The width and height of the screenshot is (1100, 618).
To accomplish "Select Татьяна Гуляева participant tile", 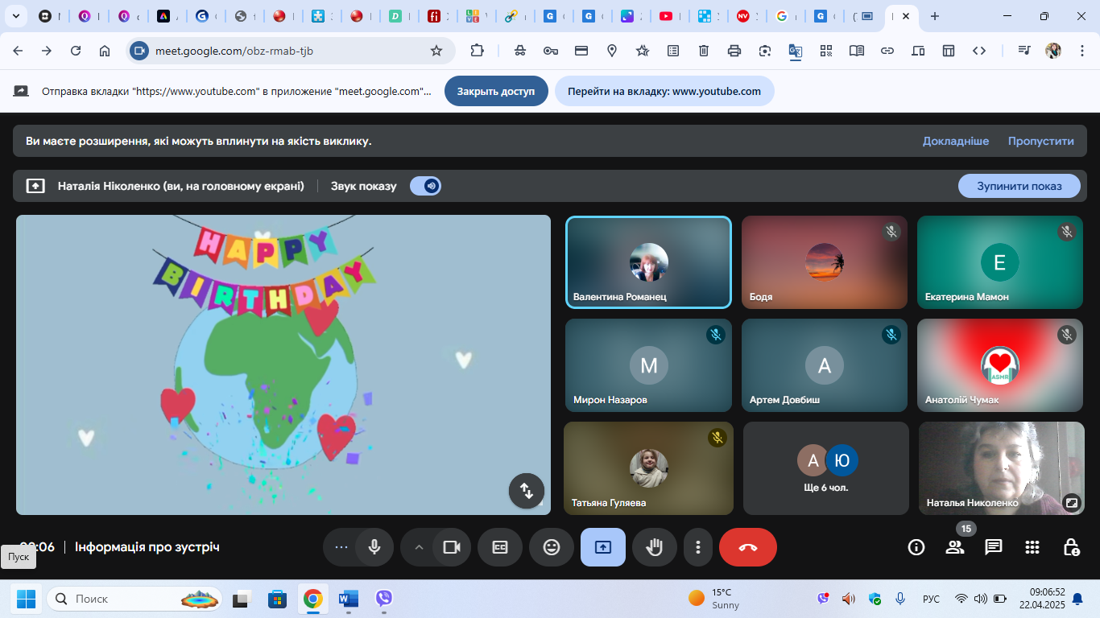I will click(x=648, y=468).
